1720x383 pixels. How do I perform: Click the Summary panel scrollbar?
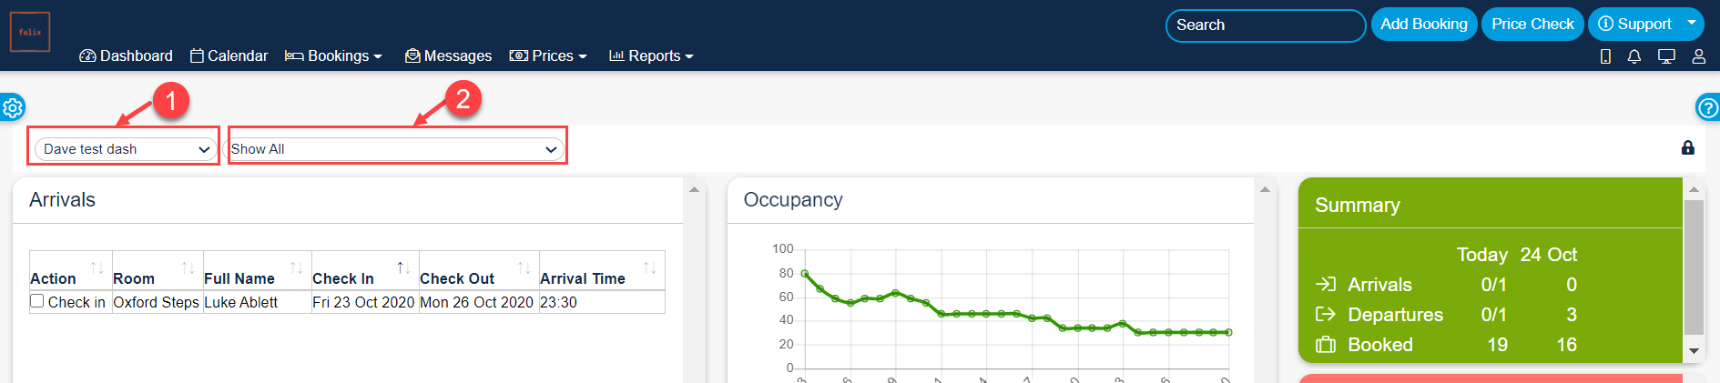[1694, 268]
